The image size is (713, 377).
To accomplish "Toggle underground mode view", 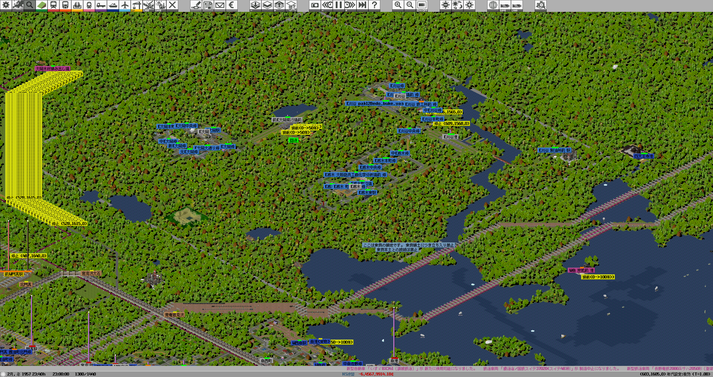I will [291, 5].
